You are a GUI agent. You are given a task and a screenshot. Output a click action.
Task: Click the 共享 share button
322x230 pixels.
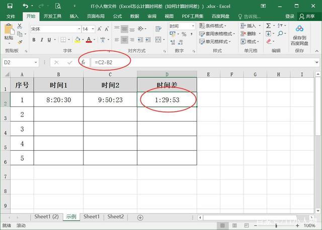click(x=307, y=16)
